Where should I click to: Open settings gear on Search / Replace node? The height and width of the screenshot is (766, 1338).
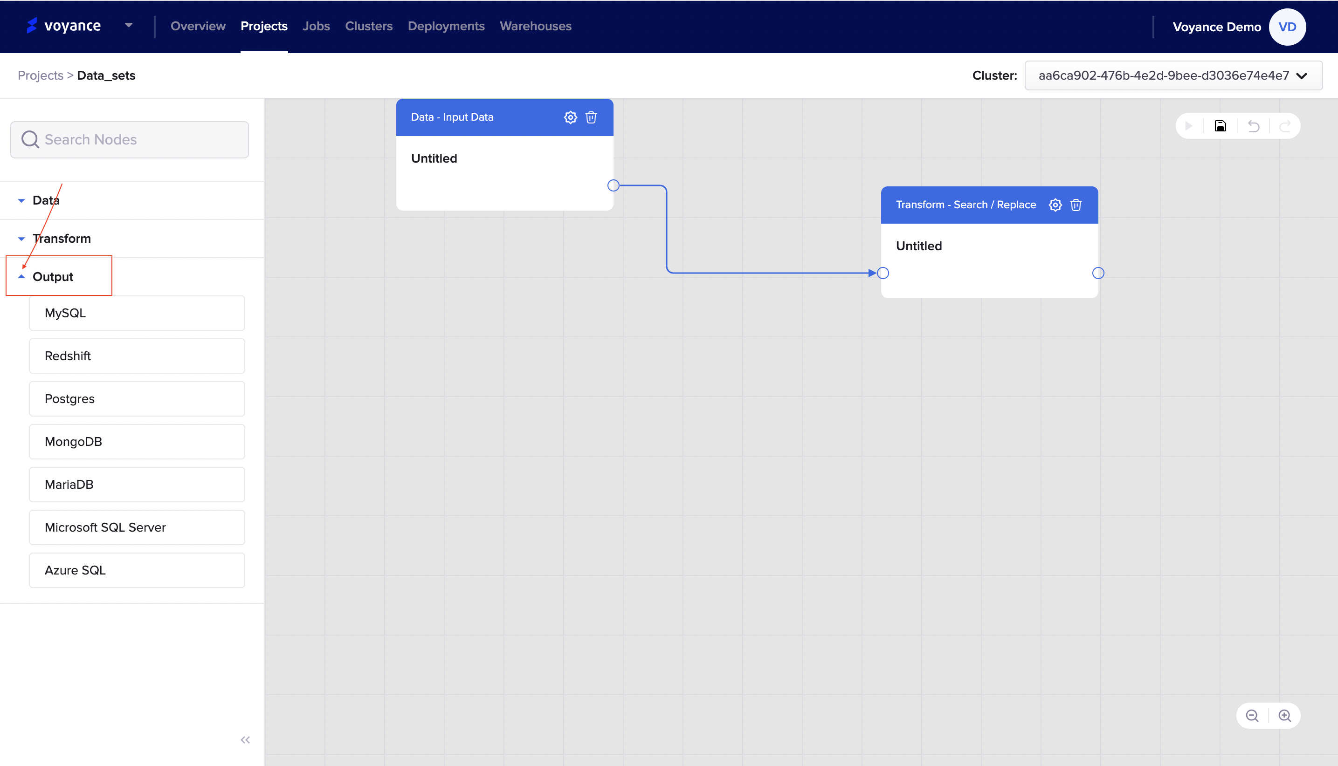pos(1055,205)
